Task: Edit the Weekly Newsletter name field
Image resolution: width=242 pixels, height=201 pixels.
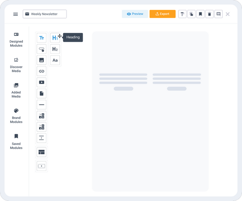Action: click(45, 14)
